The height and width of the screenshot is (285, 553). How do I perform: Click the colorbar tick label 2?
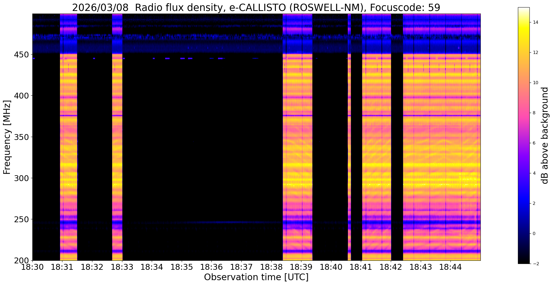point(534,203)
